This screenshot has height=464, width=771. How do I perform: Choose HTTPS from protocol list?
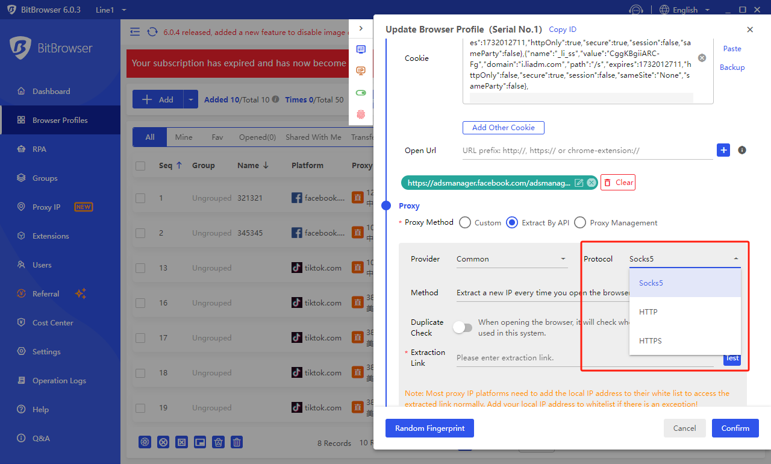[x=685, y=340]
